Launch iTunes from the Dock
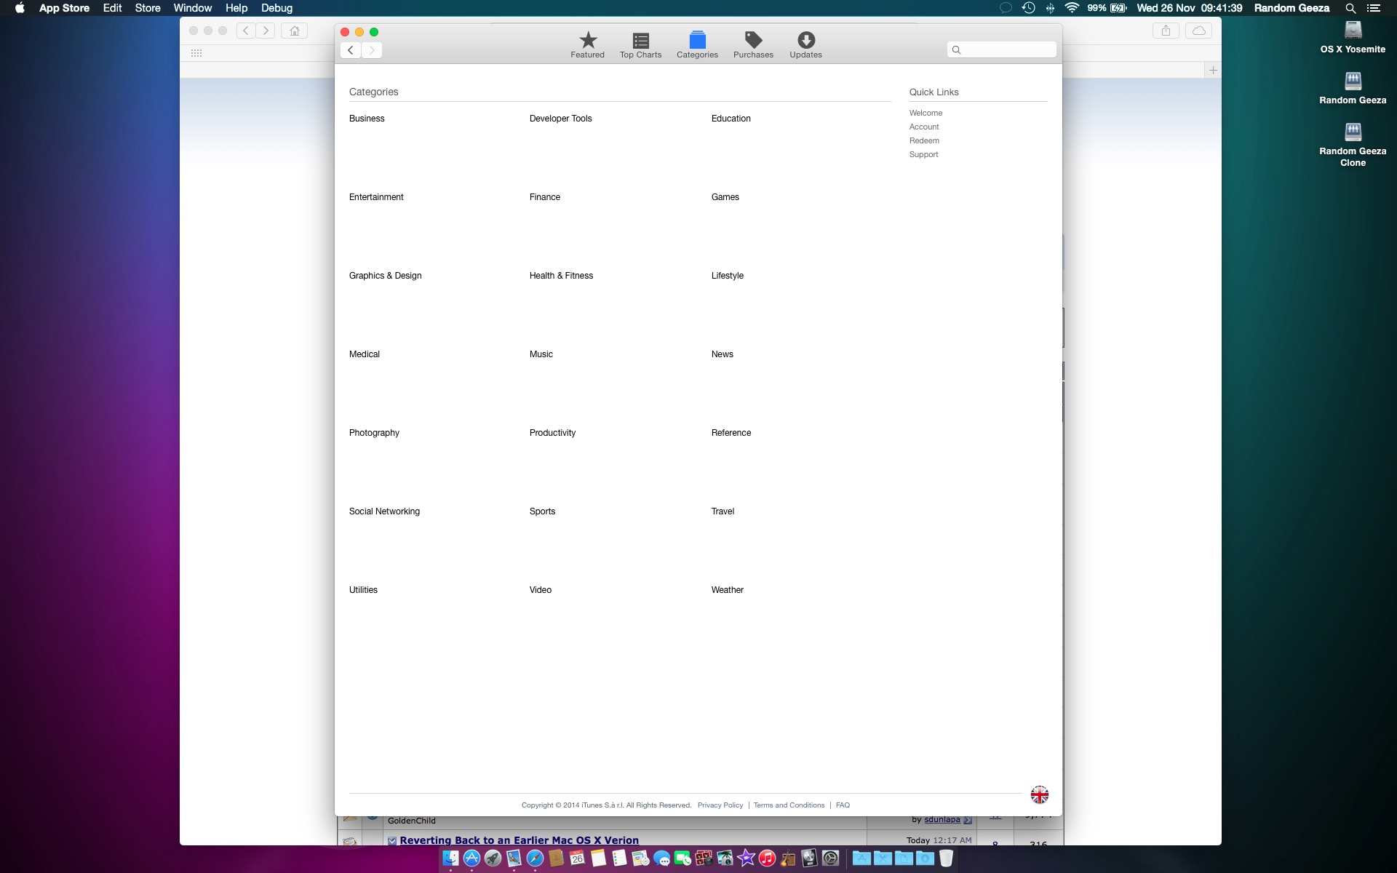This screenshot has width=1397, height=873. point(767,858)
